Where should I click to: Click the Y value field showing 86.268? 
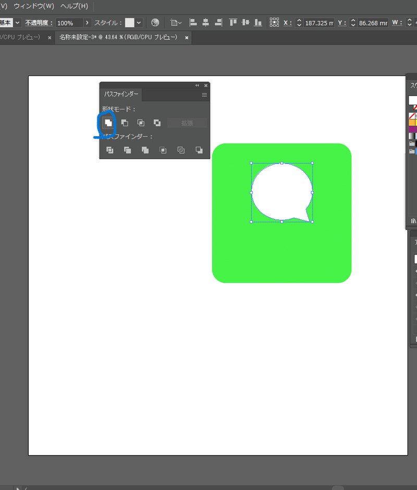click(373, 23)
